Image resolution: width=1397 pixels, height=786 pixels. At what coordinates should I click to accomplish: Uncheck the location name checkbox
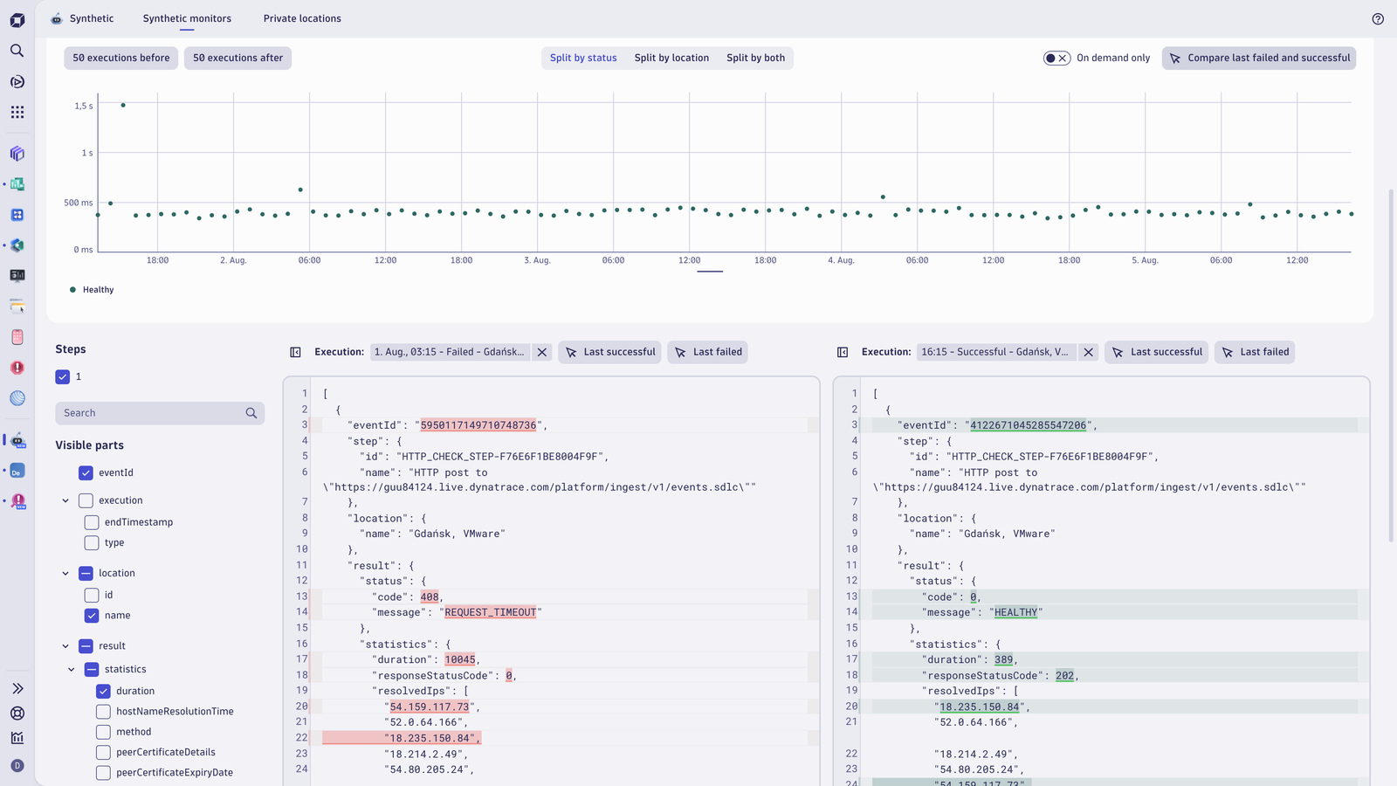click(92, 616)
